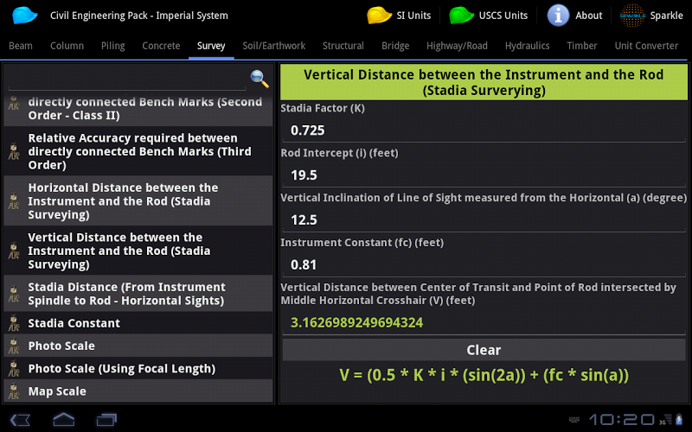This screenshot has height=432, width=692.
Task: Edit the Stadia Factor (K) field
Action: [484, 130]
